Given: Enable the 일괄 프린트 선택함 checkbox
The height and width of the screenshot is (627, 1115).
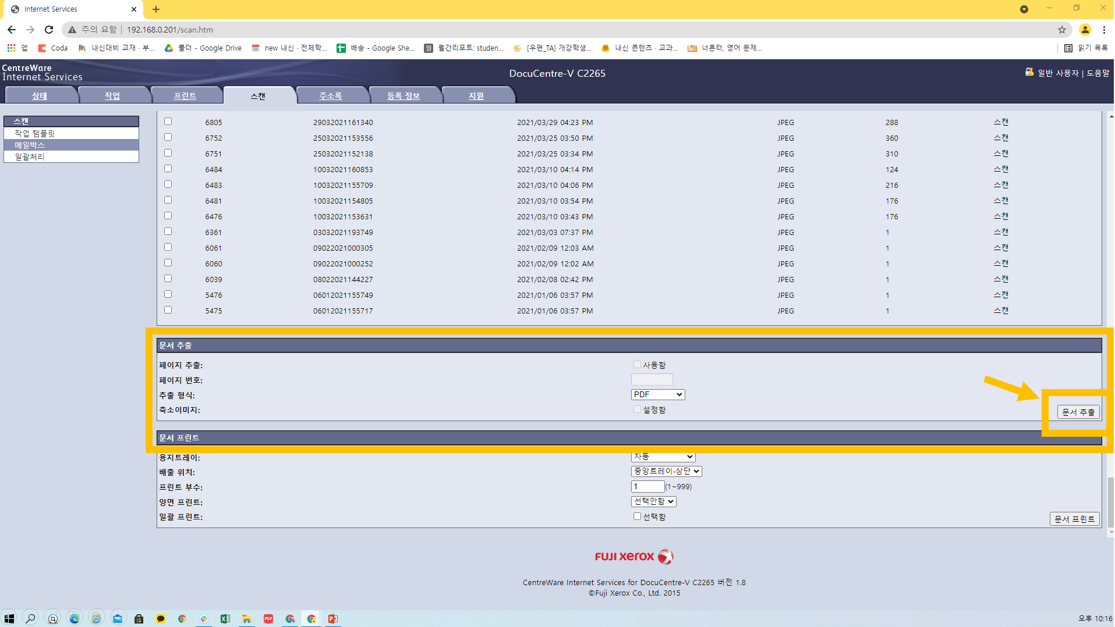Looking at the screenshot, I should click(x=637, y=516).
